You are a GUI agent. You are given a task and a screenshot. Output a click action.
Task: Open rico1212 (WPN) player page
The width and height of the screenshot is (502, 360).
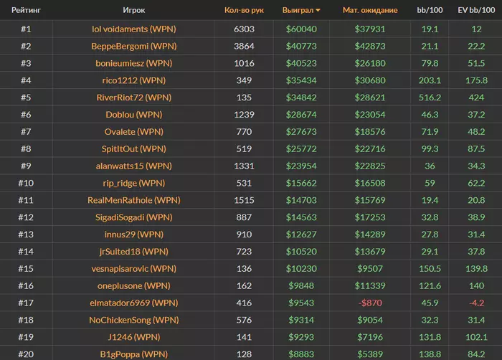134,81
